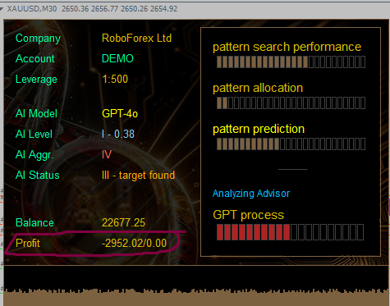Screen dimensions: 390x306
Task: Click the 'IV' AI Aggr. value
Action: tap(107, 154)
